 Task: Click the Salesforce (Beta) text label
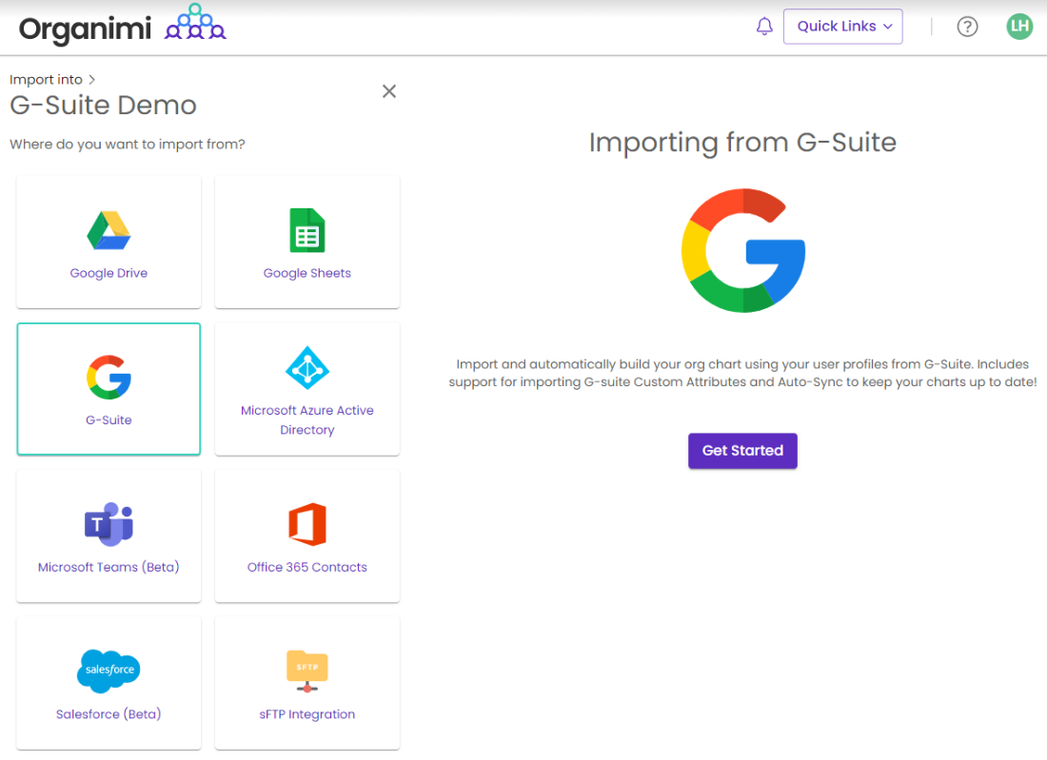click(109, 714)
